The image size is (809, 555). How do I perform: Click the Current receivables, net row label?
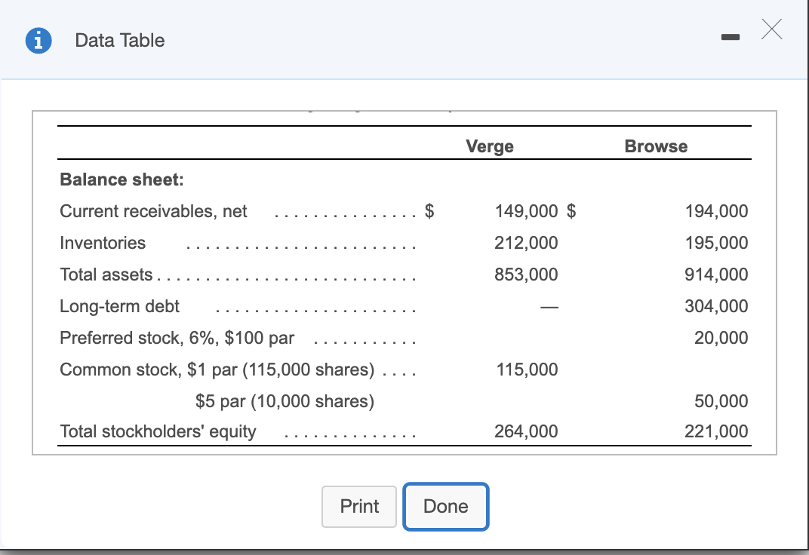(152, 211)
